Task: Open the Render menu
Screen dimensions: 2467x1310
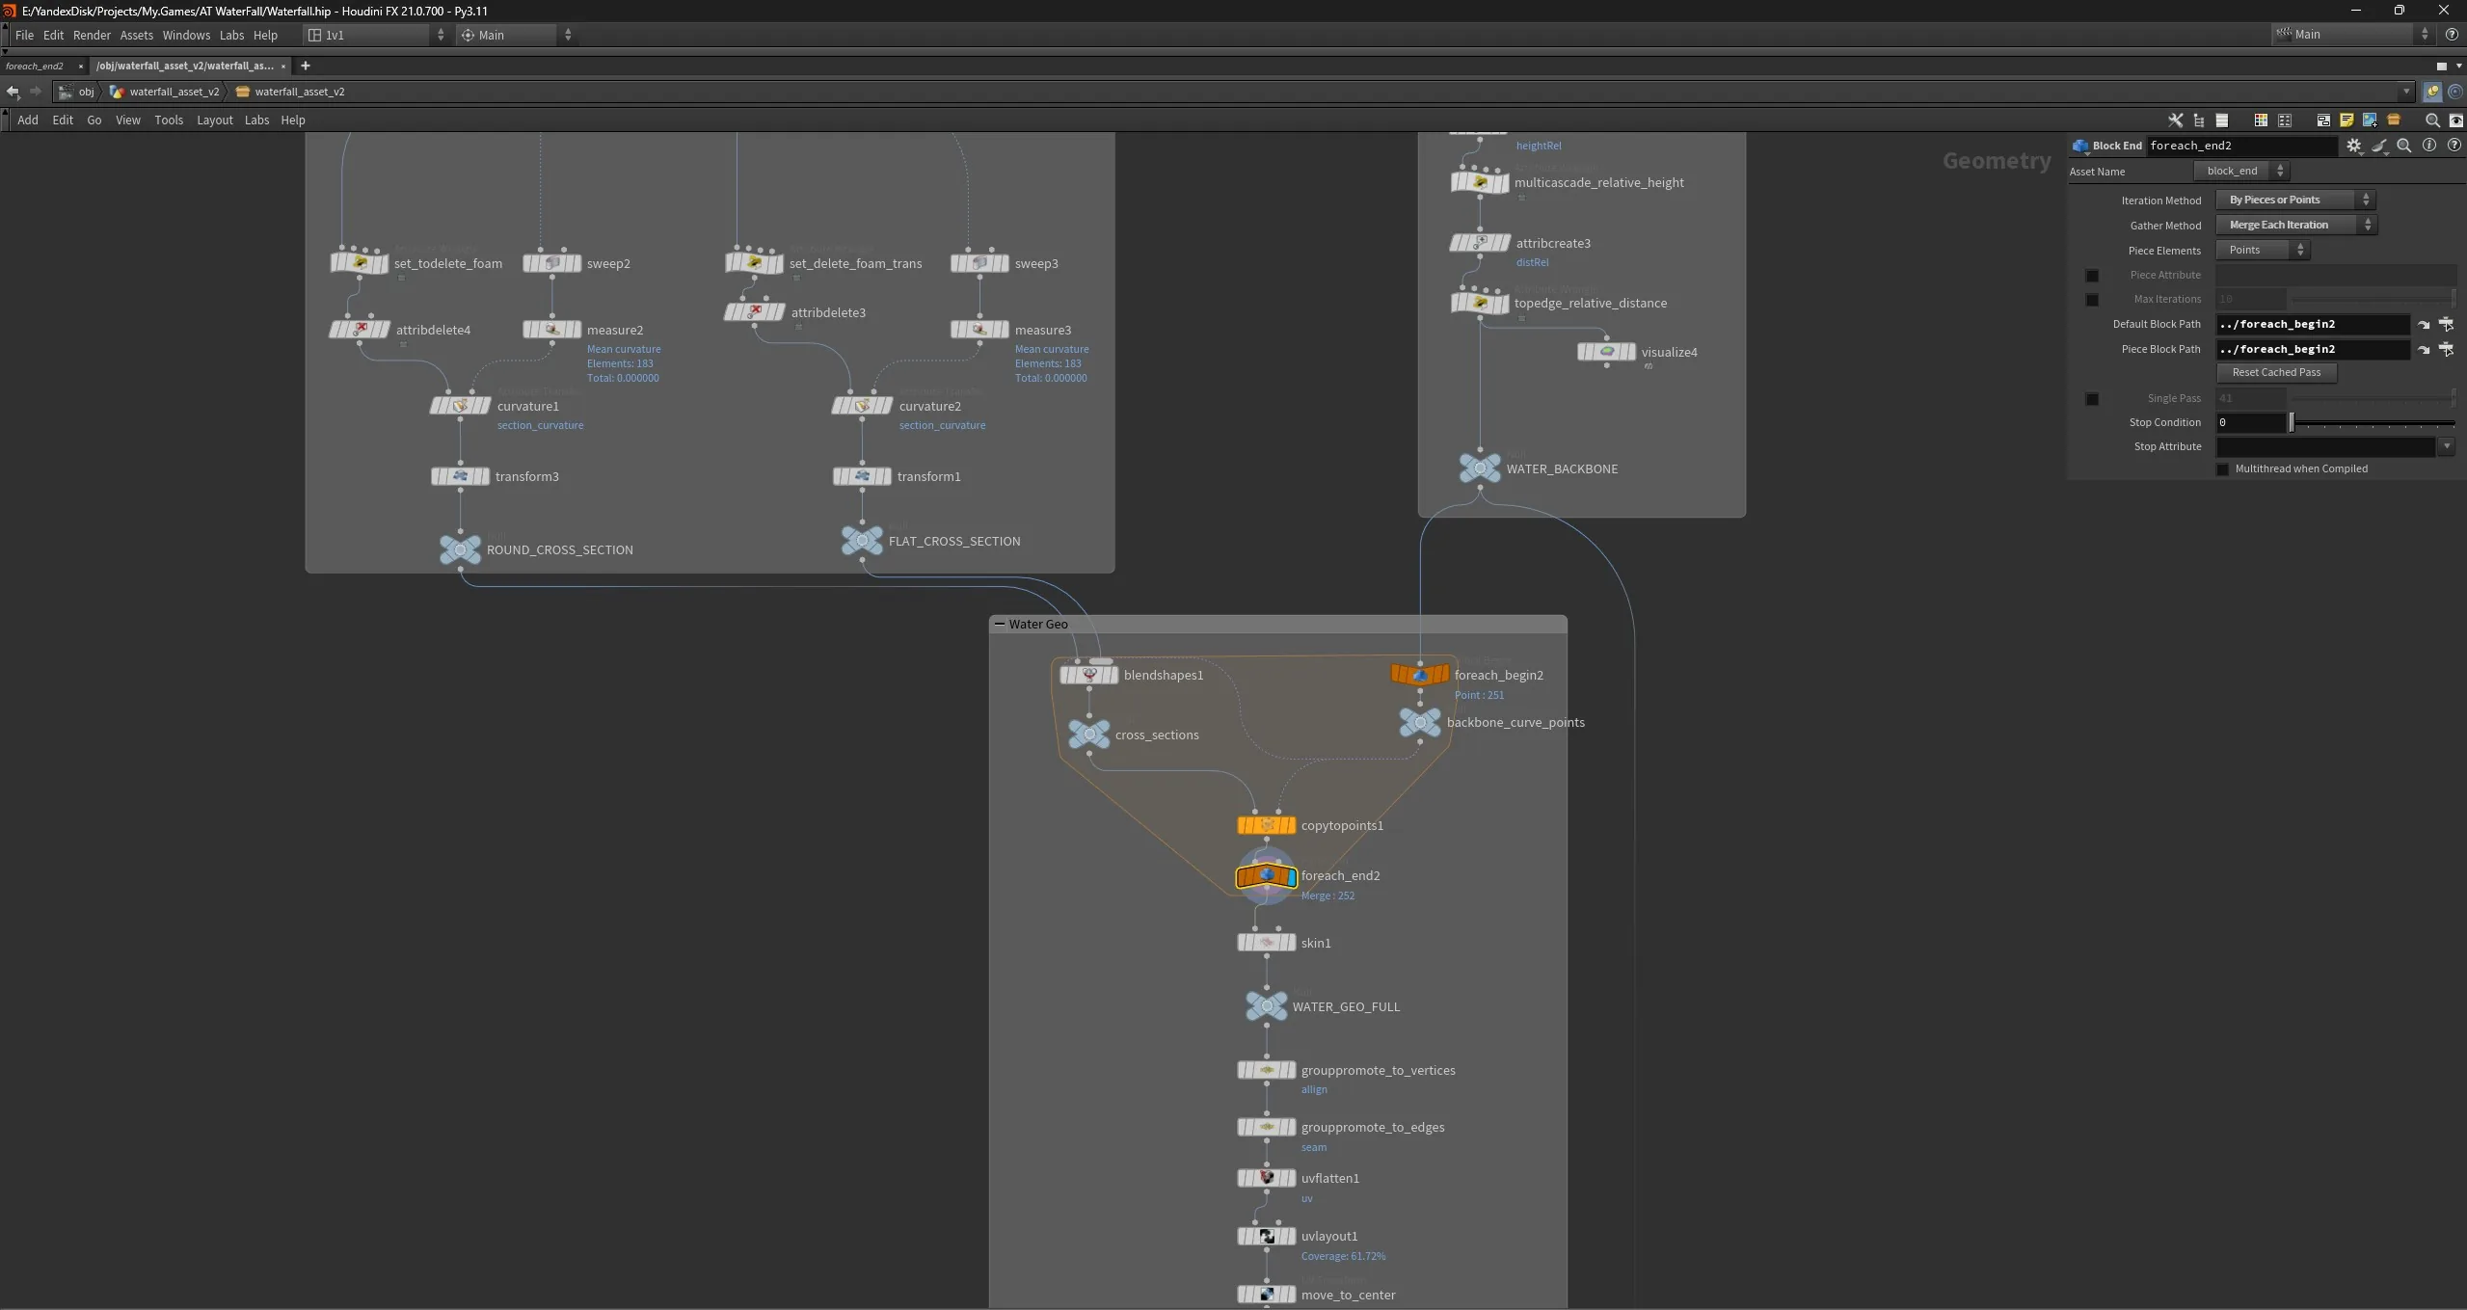Action: [92, 35]
